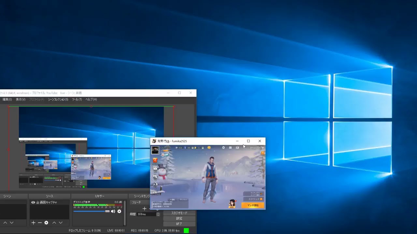417x234 pixels.
Task: Open the weapon icon on game sidebar
Action: [x=155, y=176]
